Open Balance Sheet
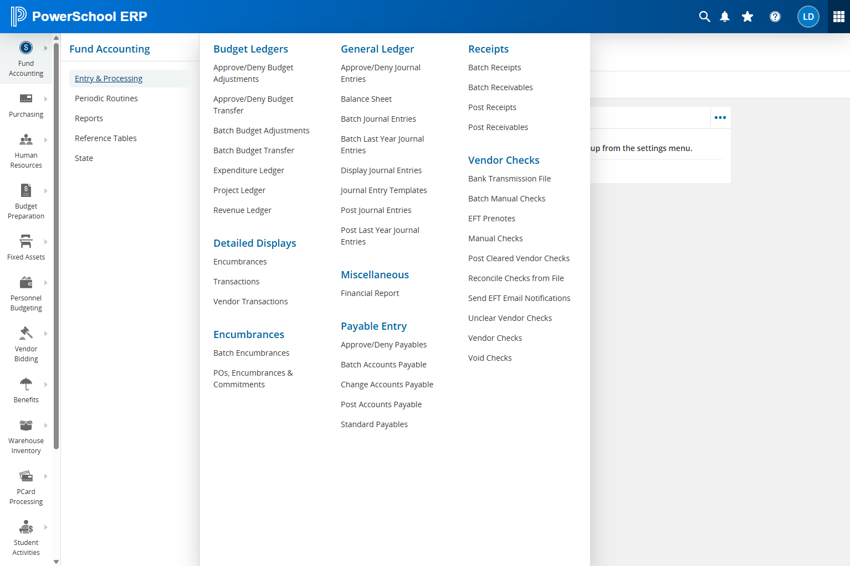The height and width of the screenshot is (566, 850). [366, 99]
